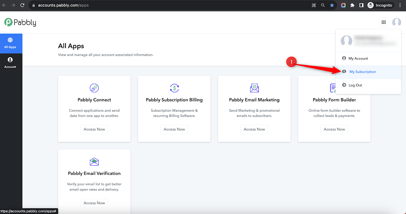Go back using browser back arrow
The image size is (406, 214).
pyautogui.click(x=4, y=5)
